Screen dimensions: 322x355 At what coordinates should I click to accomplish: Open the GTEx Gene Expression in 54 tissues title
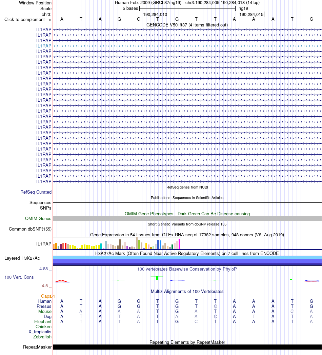pyautogui.click(x=187, y=235)
